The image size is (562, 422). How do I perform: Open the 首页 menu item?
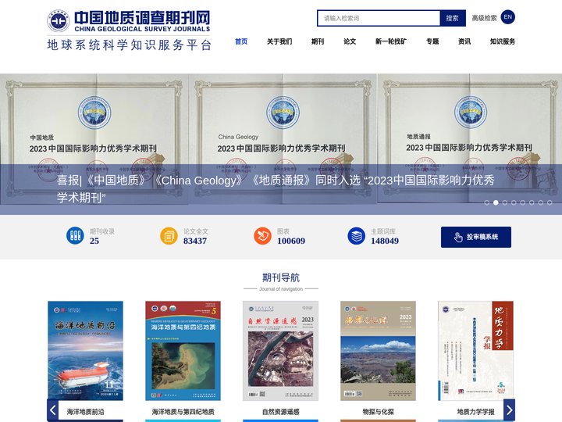[x=241, y=41]
